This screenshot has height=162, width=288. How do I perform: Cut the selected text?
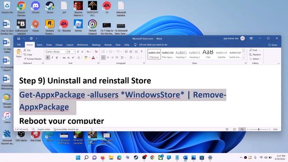[x=27, y=50]
